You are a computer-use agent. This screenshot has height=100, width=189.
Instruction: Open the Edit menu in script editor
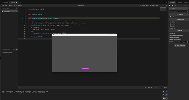coord(6,5)
